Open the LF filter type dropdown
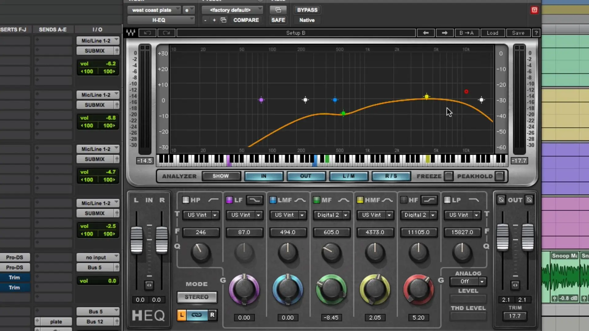Screen dimensions: 589x331 pyautogui.click(x=244, y=215)
